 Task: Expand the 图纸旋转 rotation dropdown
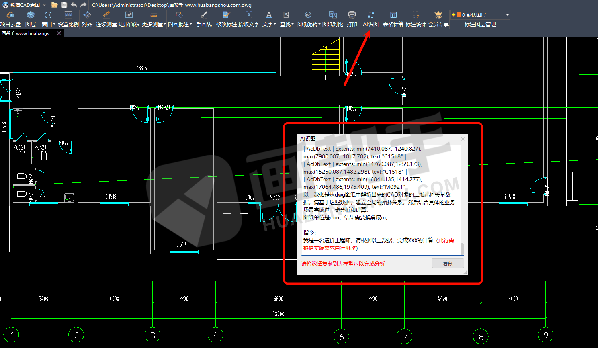pyautogui.click(x=308, y=19)
